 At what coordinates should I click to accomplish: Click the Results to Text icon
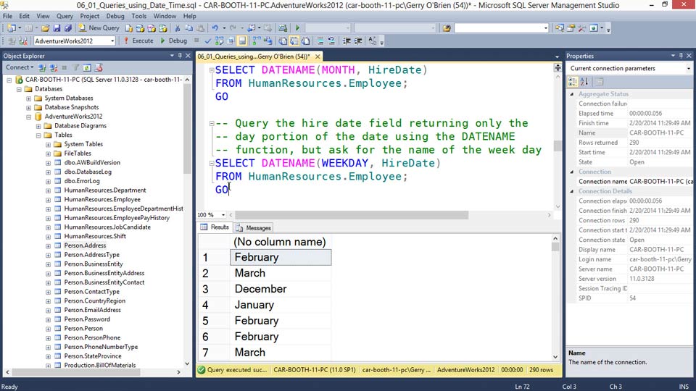point(283,41)
